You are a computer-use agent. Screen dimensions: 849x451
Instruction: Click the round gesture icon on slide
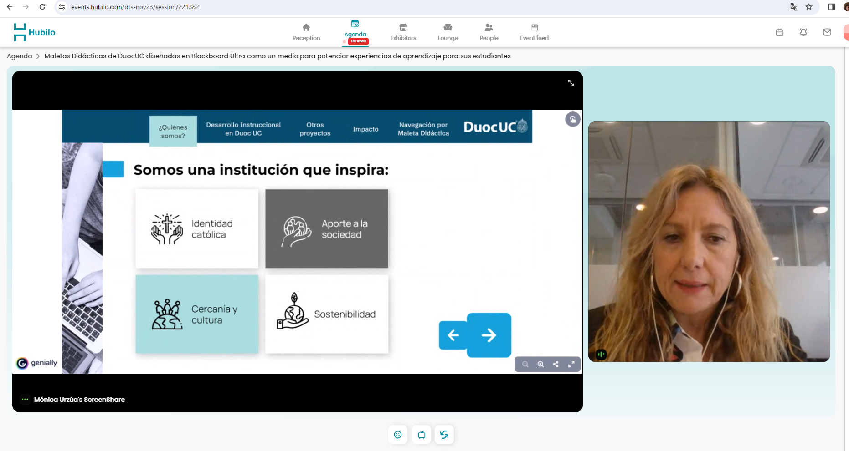pyautogui.click(x=573, y=119)
